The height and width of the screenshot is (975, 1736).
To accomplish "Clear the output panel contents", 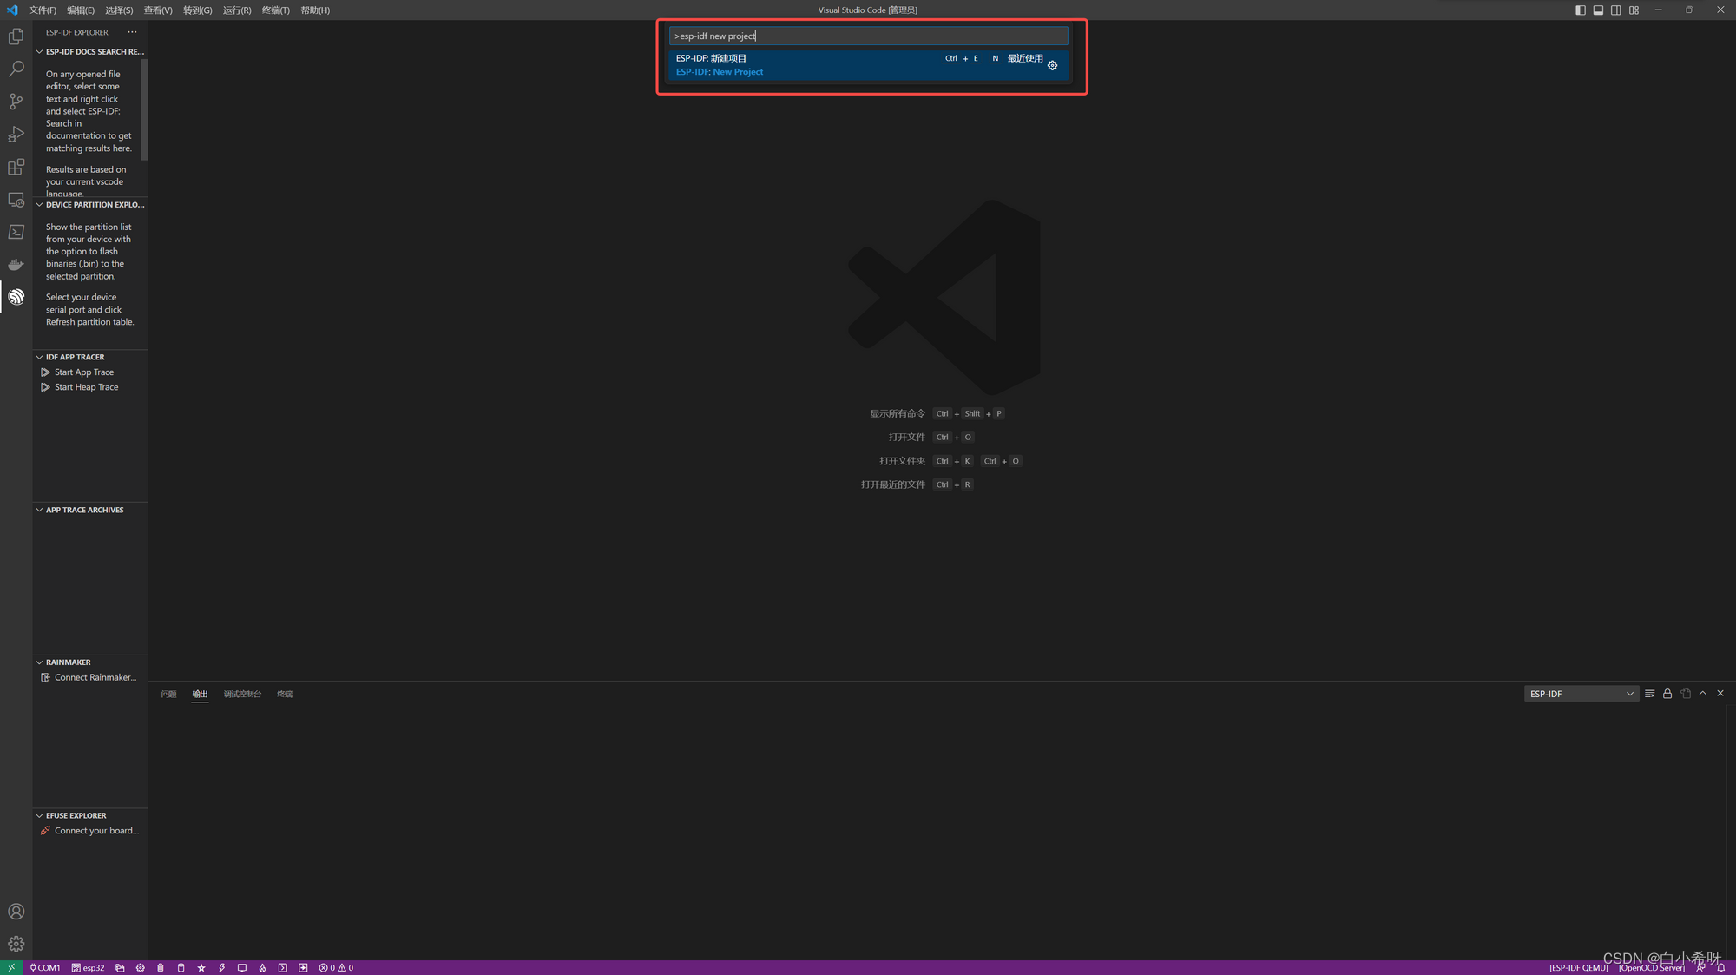I will point(1649,694).
